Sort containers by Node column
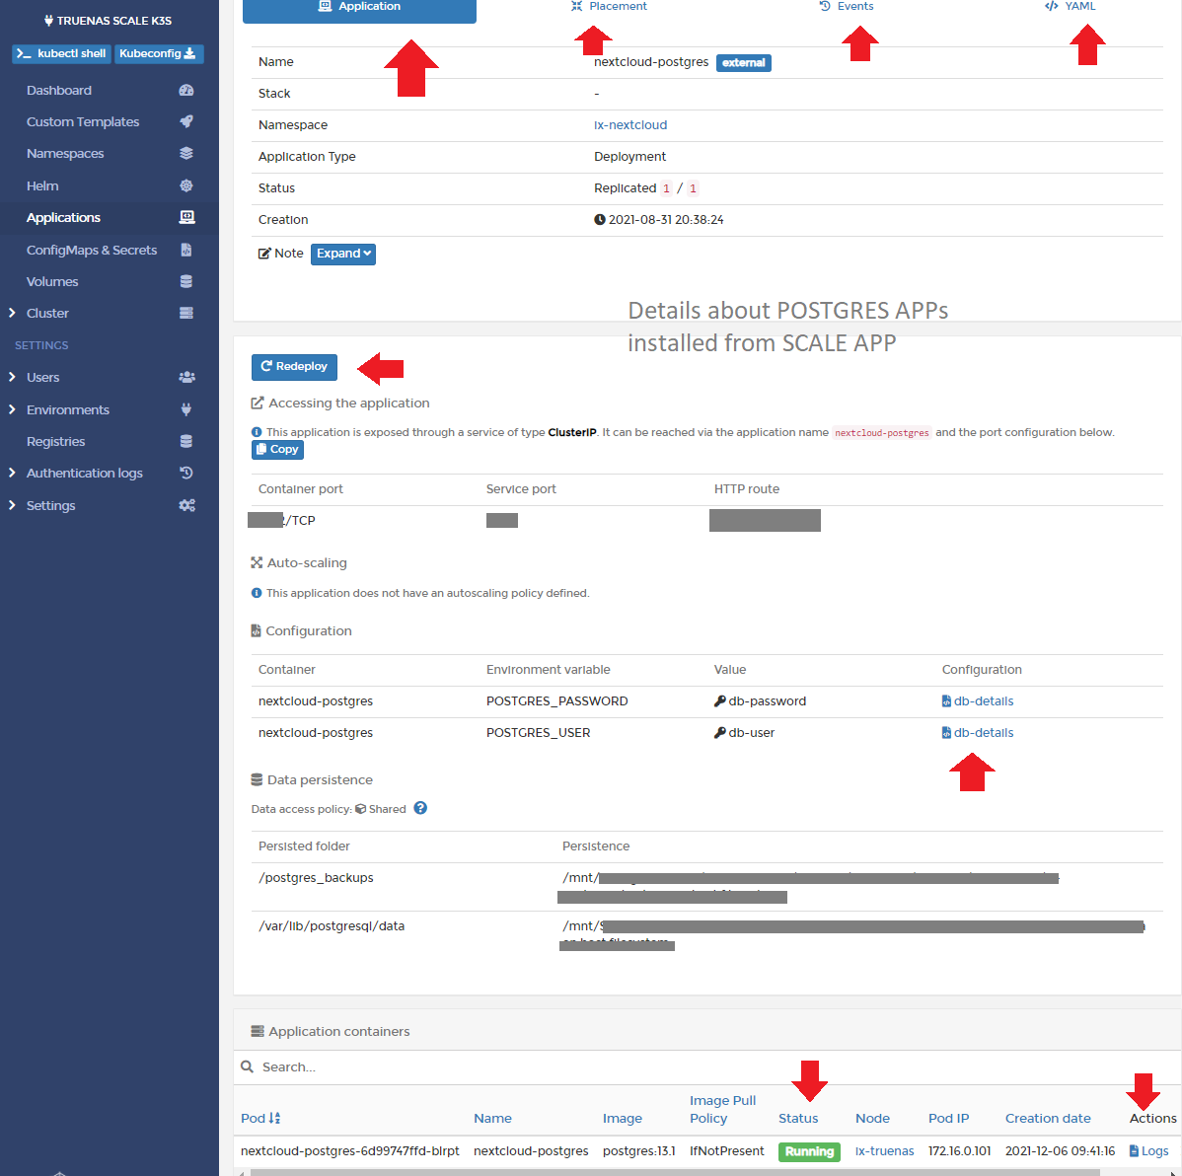Screen dimensions: 1182x1176 click(873, 1118)
